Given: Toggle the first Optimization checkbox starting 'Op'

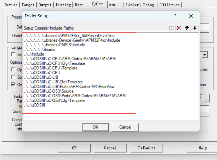Looking at the screenshot, I should [x=13, y=69].
